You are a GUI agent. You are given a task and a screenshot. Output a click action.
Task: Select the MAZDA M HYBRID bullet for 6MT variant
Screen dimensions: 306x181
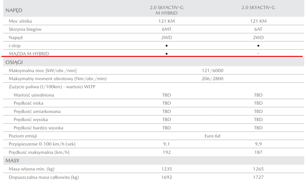167,54
